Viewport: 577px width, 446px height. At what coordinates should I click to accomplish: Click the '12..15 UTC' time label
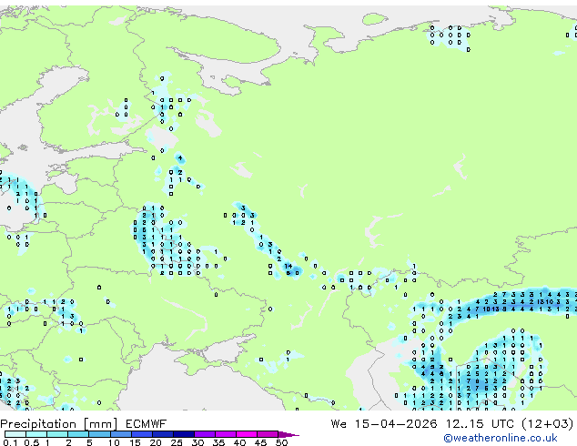[x=480, y=424]
